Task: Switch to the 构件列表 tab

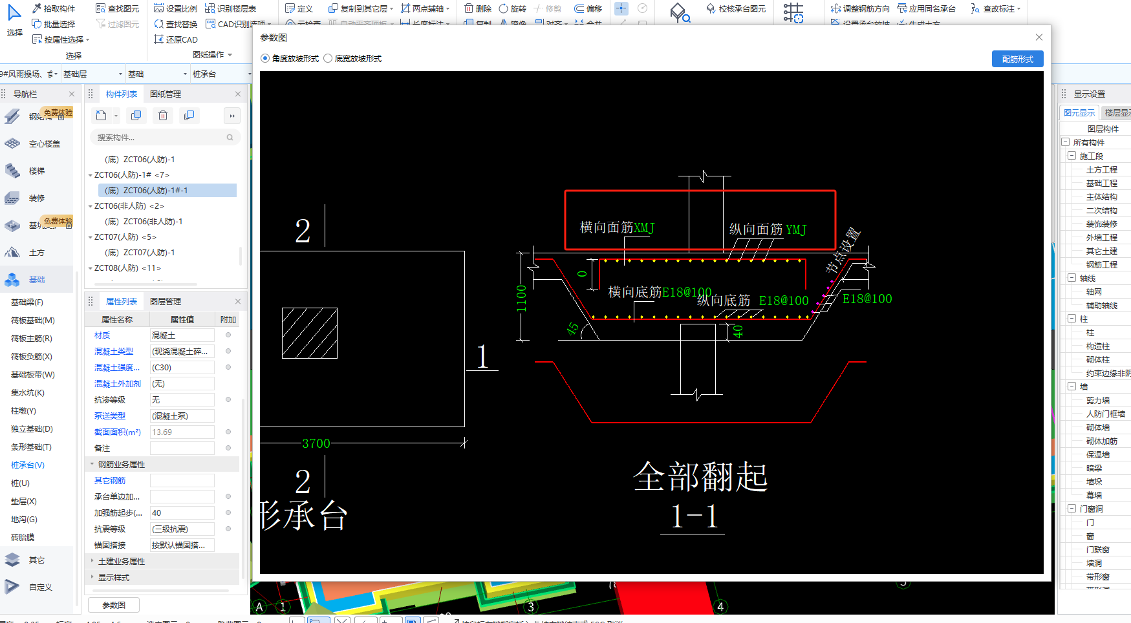Action: tap(122, 94)
